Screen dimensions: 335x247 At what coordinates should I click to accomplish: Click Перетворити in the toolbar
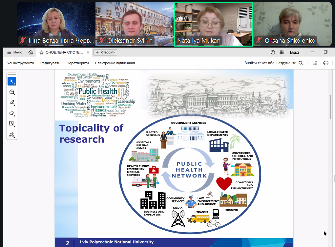[x=77, y=63]
